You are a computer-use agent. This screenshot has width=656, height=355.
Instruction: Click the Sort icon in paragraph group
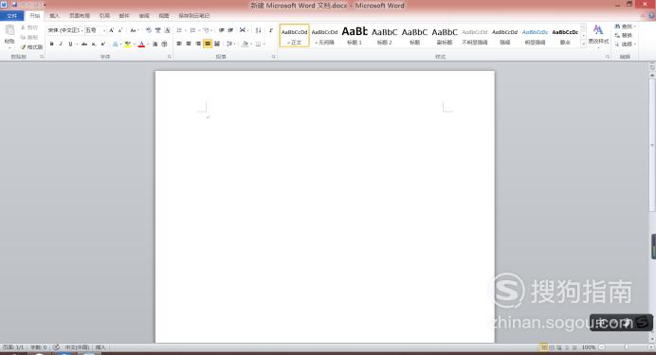(x=258, y=30)
